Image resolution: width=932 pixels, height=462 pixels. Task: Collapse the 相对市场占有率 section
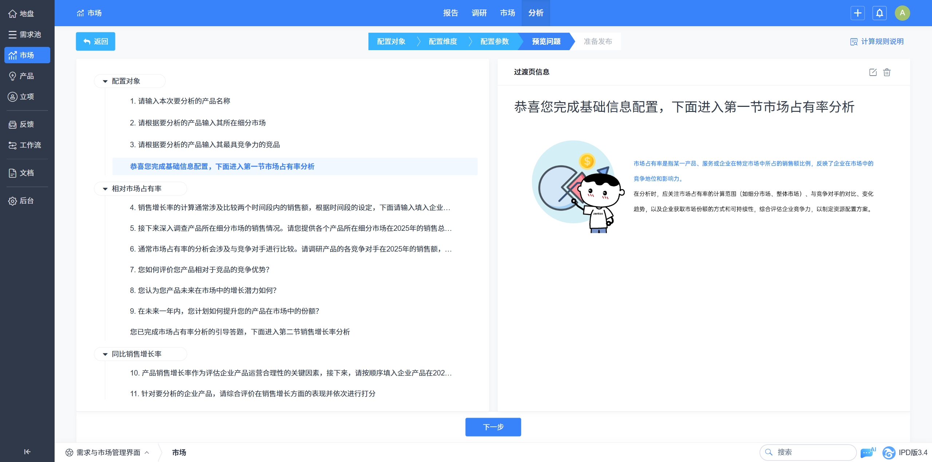(x=105, y=189)
